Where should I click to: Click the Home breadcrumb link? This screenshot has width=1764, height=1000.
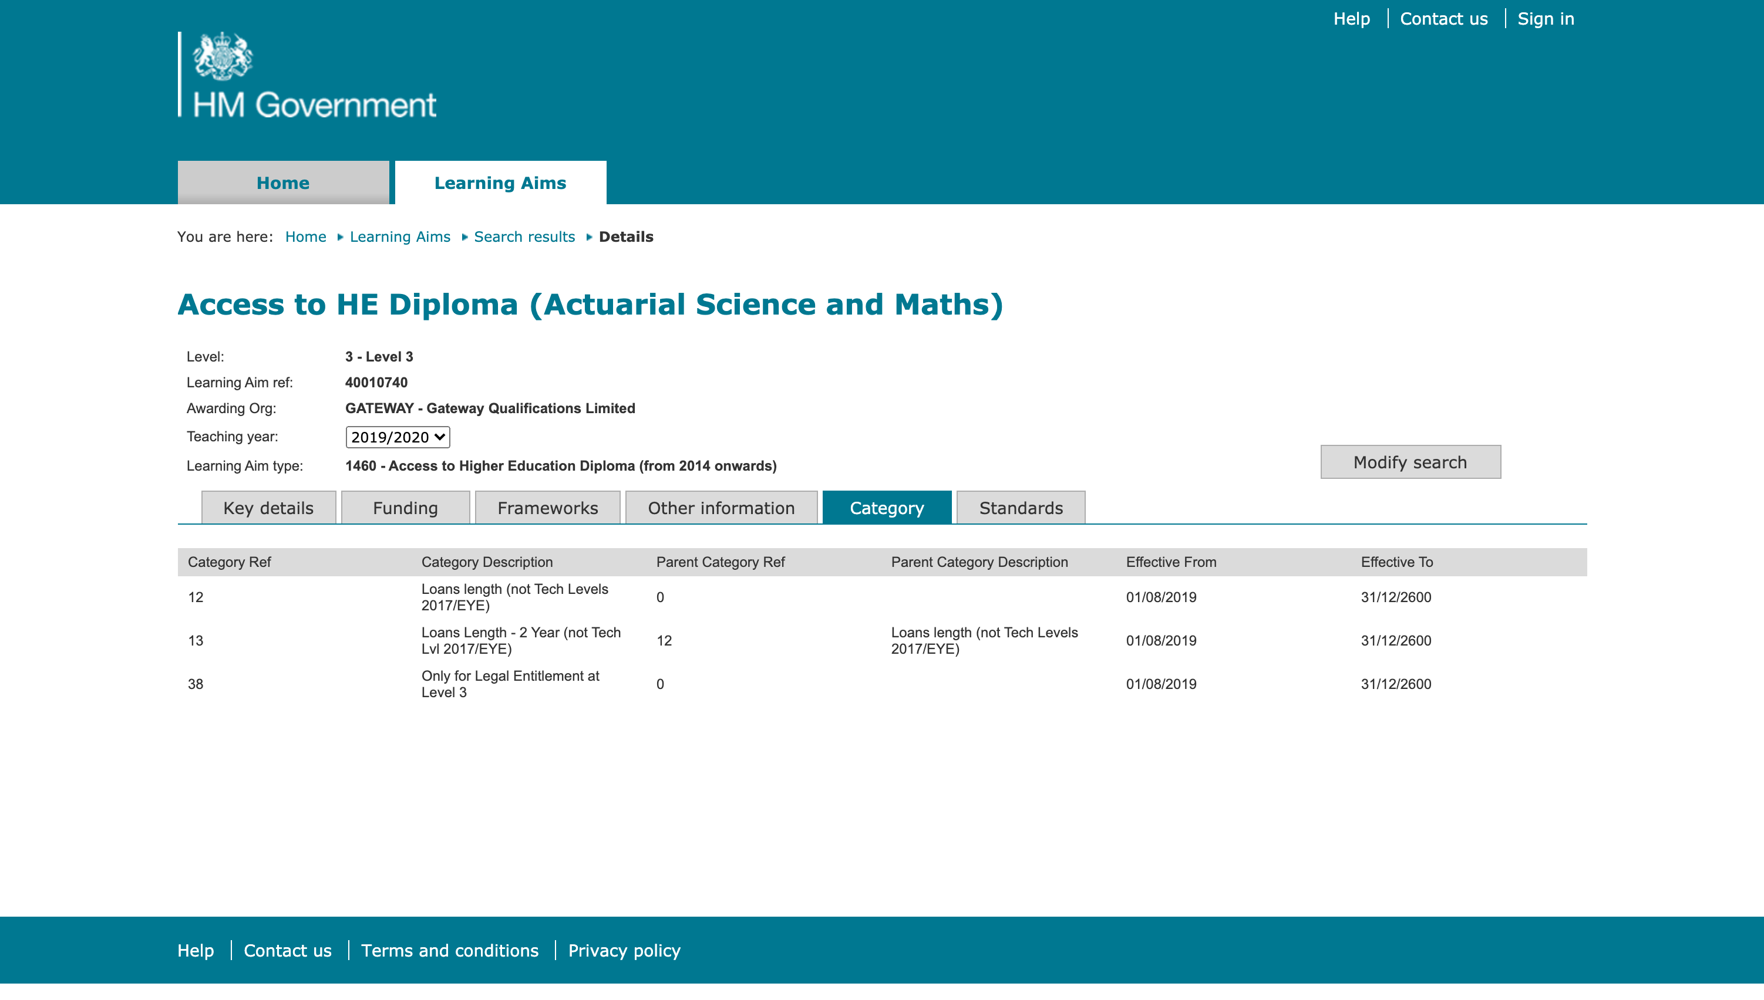point(305,237)
